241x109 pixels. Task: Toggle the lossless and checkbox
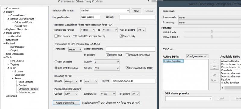pos(107,55)
